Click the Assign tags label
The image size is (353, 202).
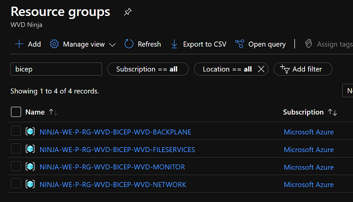pyautogui.click(x=335, y=44)
